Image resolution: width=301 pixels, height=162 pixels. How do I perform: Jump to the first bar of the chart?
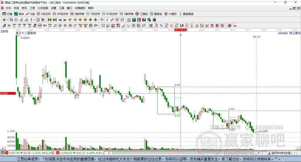point(49,20)
